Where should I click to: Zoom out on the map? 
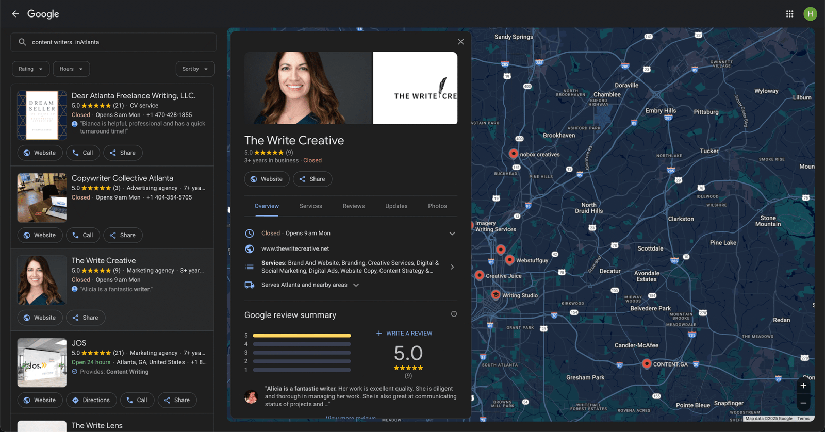tap(803, 403)
